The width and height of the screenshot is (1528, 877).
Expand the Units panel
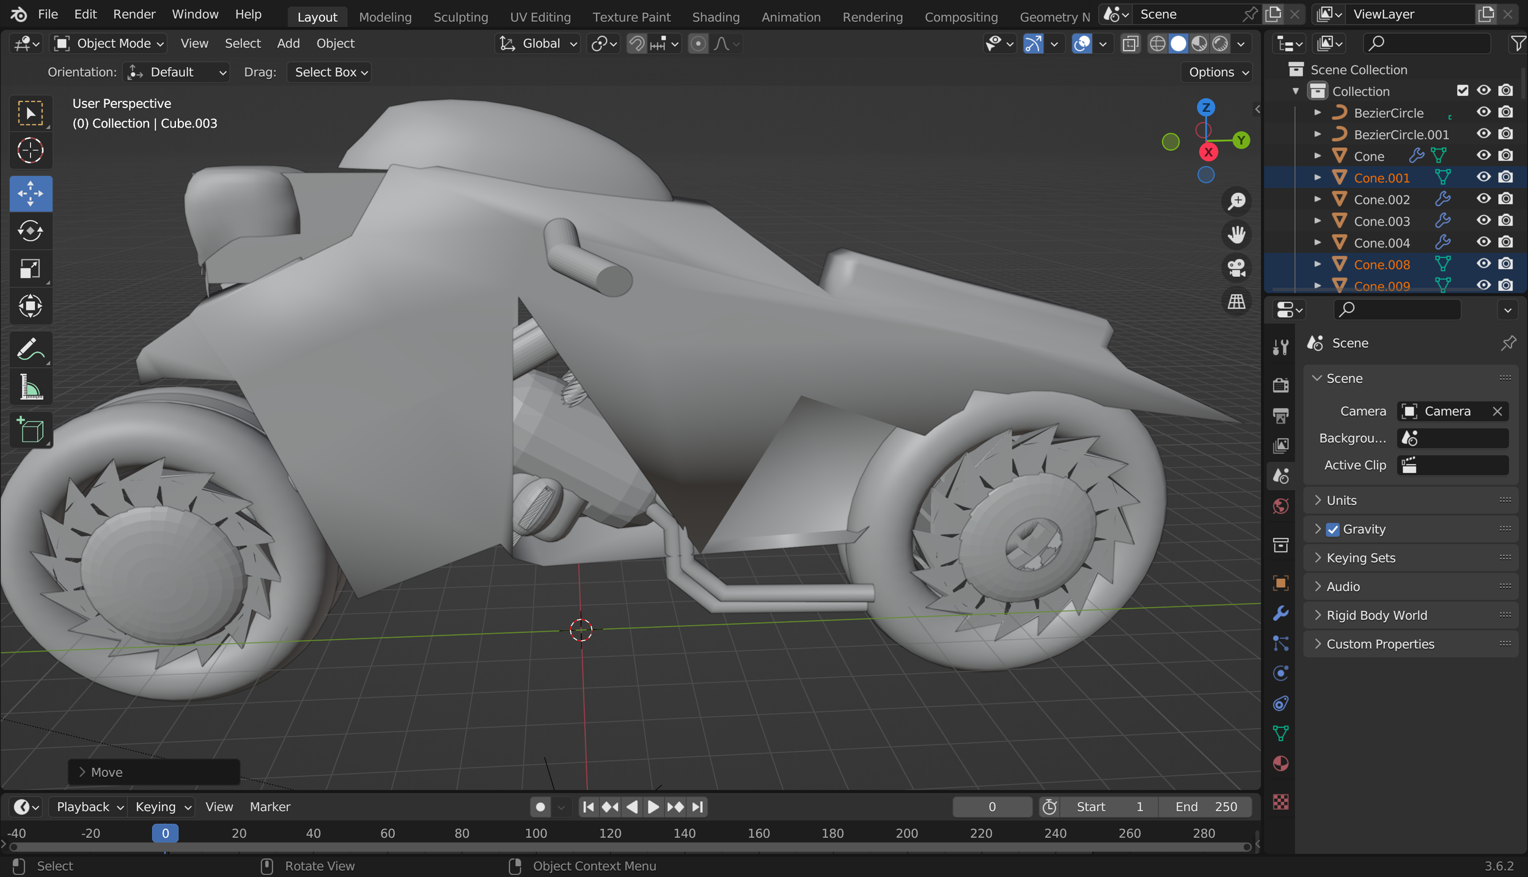pyautogui.click(x=1342, y=501)
